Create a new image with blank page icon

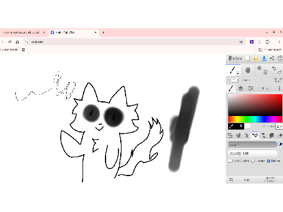point(248,58)
